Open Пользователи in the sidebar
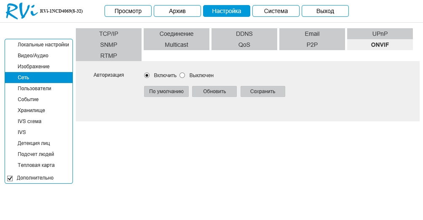 coord(35,89)
